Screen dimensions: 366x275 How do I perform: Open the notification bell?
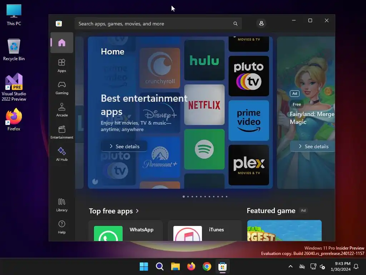coord(356,266)
